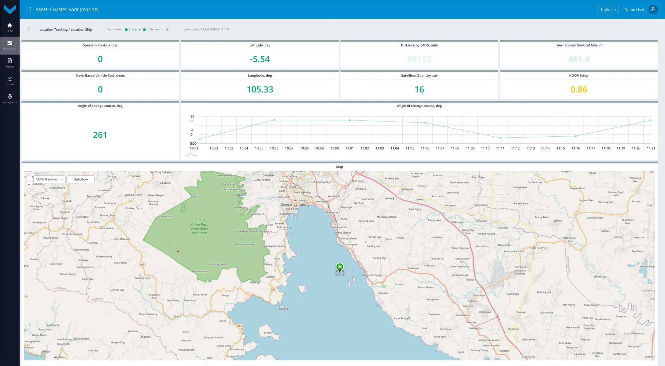Click the Engine status indicator dot
665x366 pixels.
coord(144,30)
